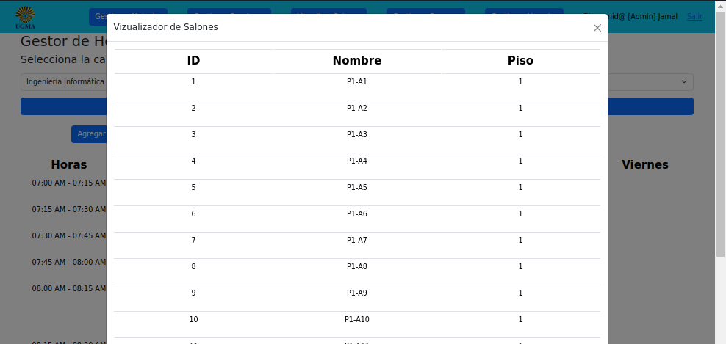Close the Vizualizador de Salones dialog

coord(597,28)
